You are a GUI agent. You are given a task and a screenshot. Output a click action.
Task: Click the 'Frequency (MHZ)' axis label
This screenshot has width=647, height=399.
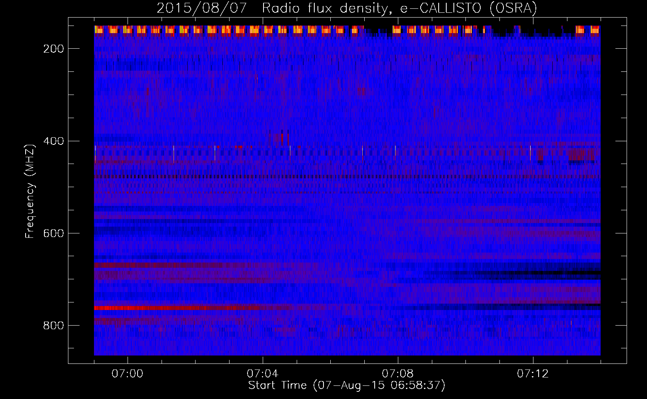click(30, 191)
